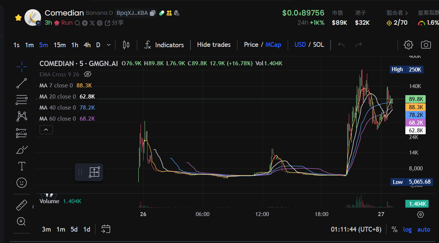Collapse the indicator legend list
439x243 pixels.
[46, 130]
